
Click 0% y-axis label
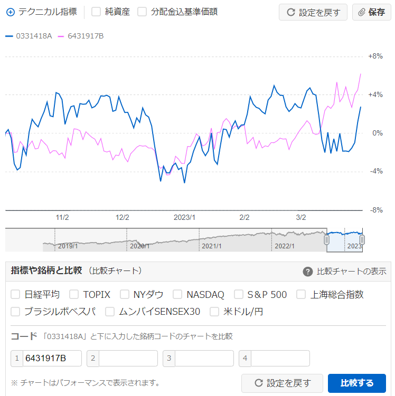[378, 133]
